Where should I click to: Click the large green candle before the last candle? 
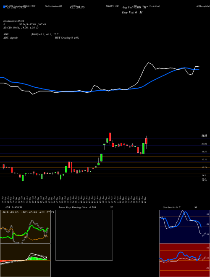coord(143,149)
